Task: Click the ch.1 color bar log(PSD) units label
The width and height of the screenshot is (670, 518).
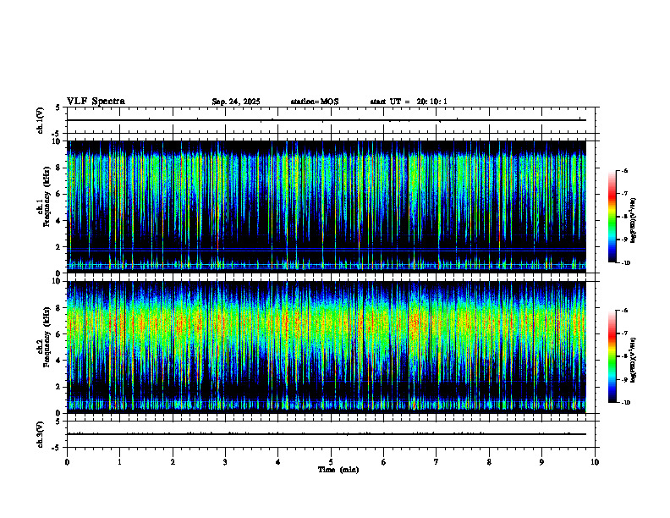Action: click(634, 221)
